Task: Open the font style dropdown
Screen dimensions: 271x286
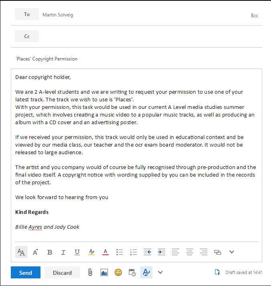Action: click(x=21, y=252)
